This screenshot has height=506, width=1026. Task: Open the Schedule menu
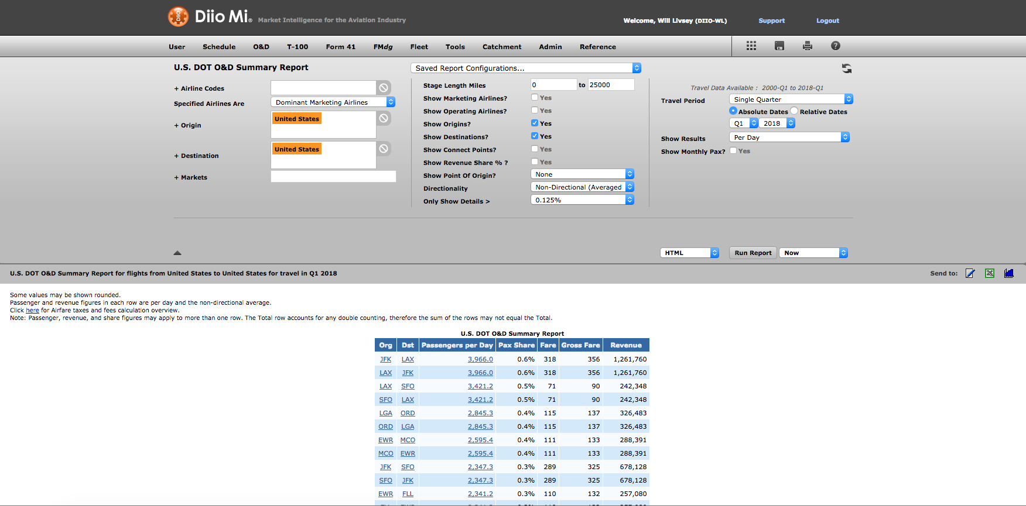(x=219, y=47)
